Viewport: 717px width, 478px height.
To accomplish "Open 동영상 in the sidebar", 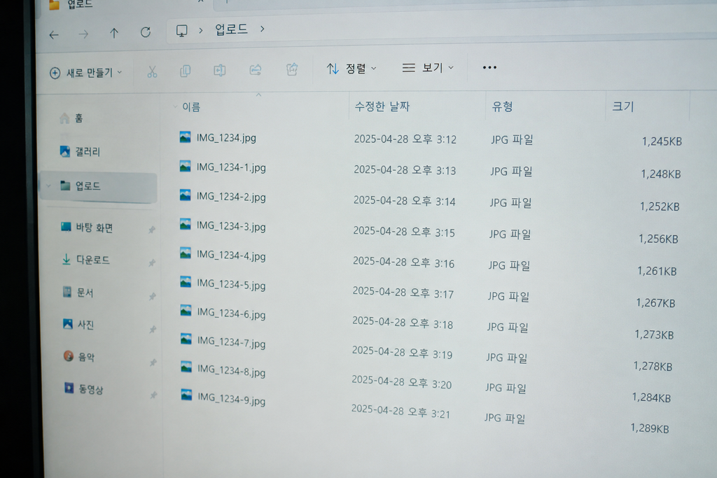I will [x=84, y=389].
